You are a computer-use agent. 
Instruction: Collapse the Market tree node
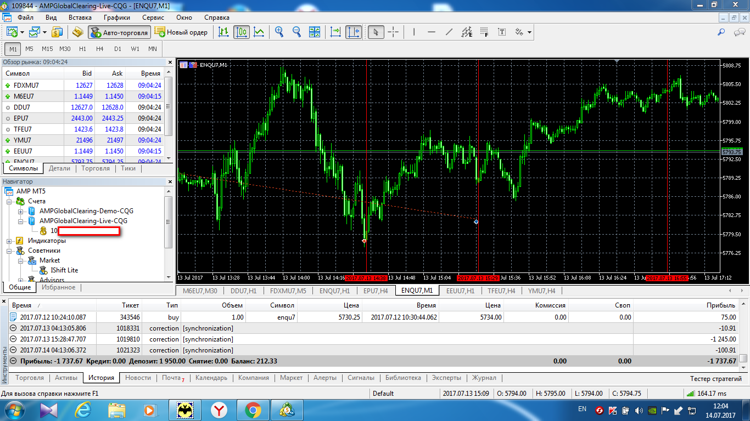pos(20,260)
